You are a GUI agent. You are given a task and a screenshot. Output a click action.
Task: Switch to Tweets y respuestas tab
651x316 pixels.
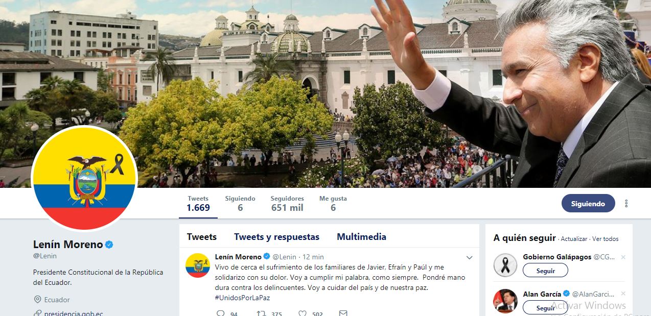click(276, 237)
